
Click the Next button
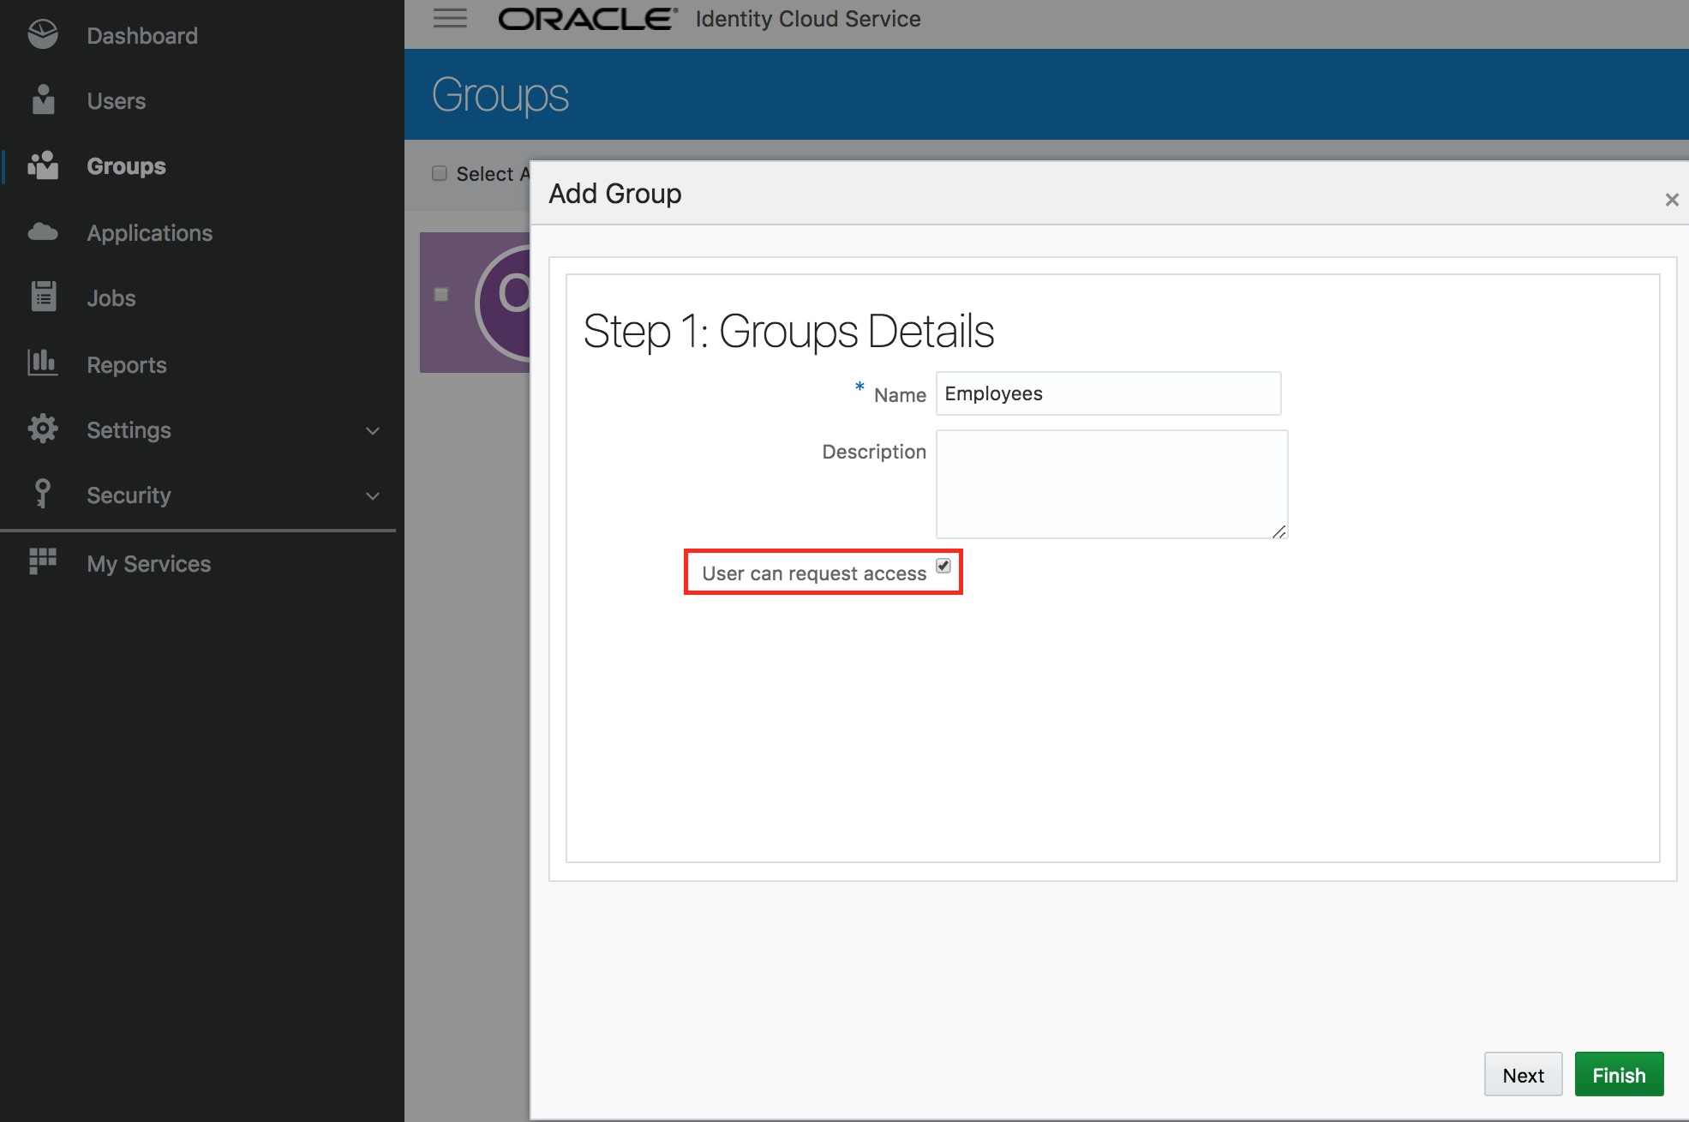tap(1523, 1075)
